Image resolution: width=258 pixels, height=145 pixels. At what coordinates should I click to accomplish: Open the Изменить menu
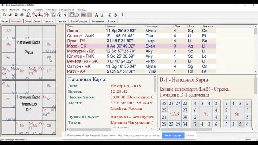[x=15, y=10]
